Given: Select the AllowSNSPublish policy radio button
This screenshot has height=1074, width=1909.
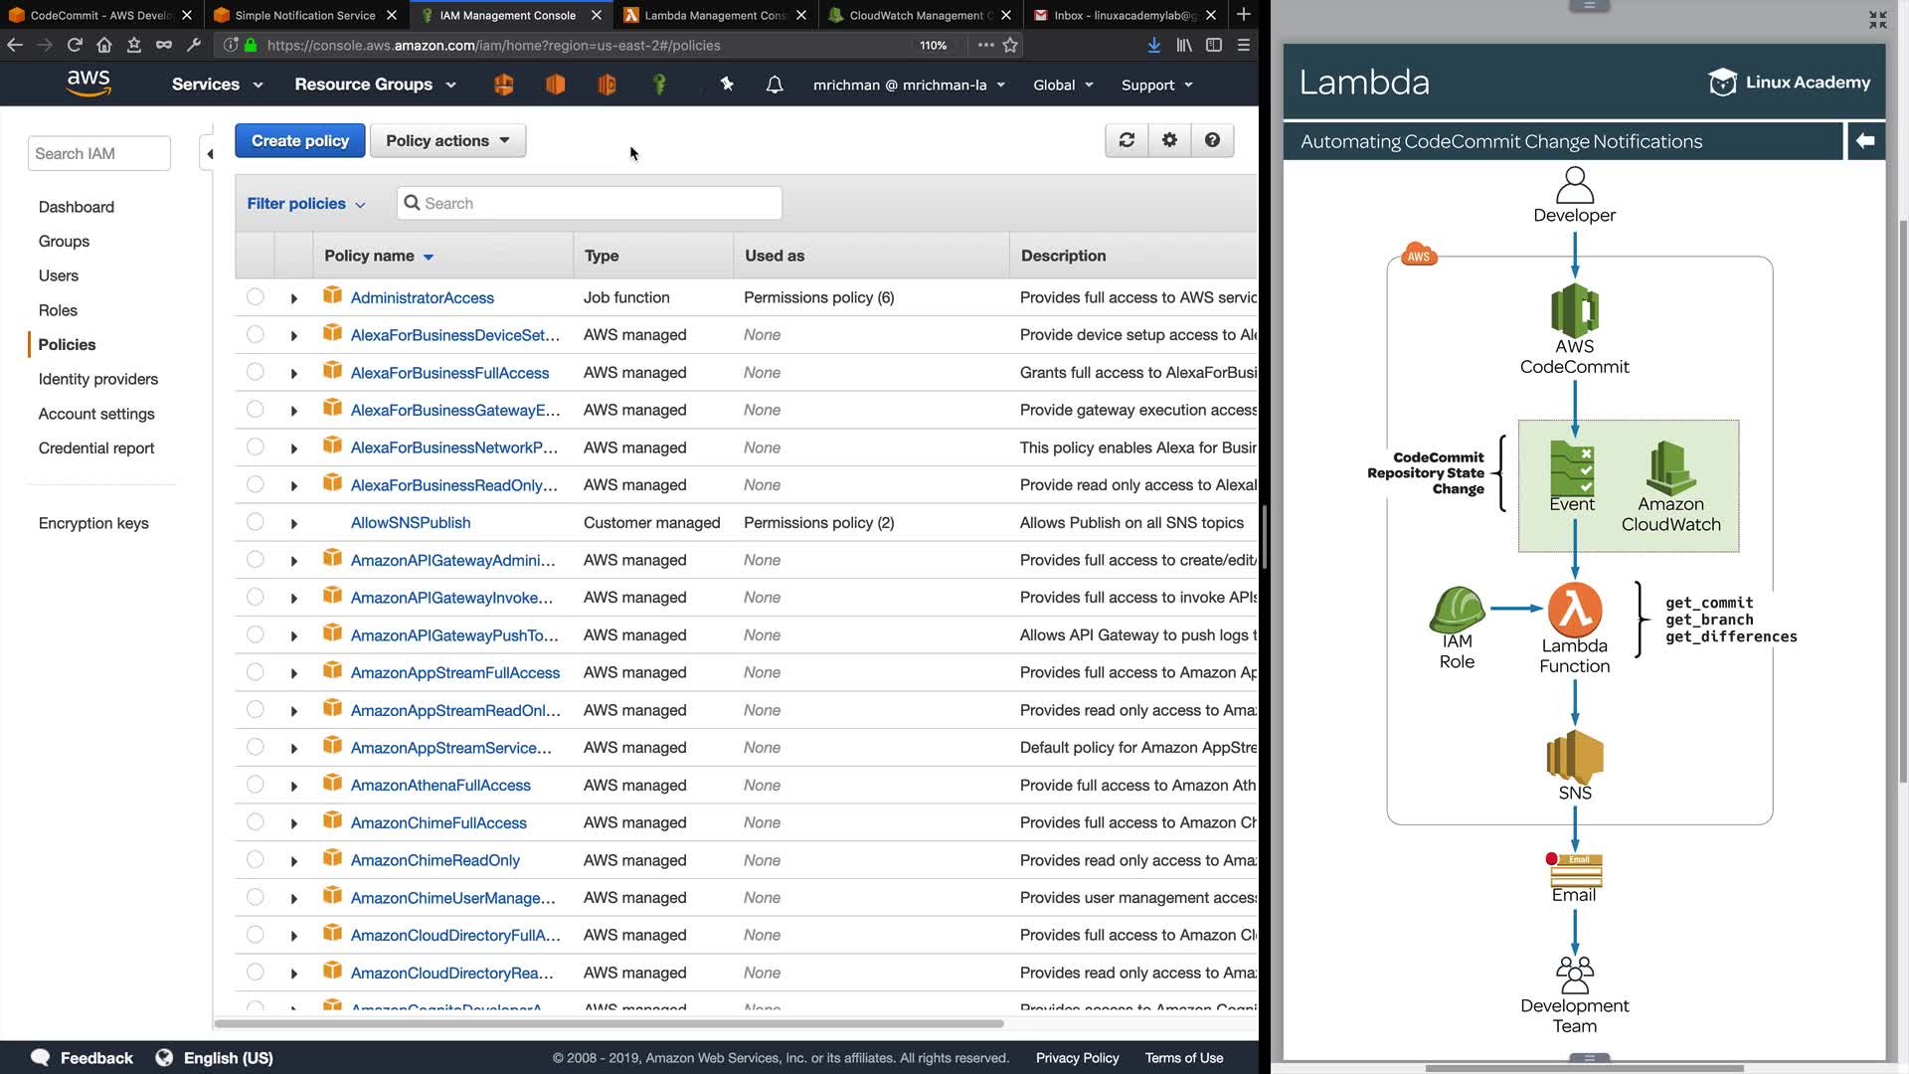Looking at the screenshot, I should pyautogui.click(x=256, y=522).
